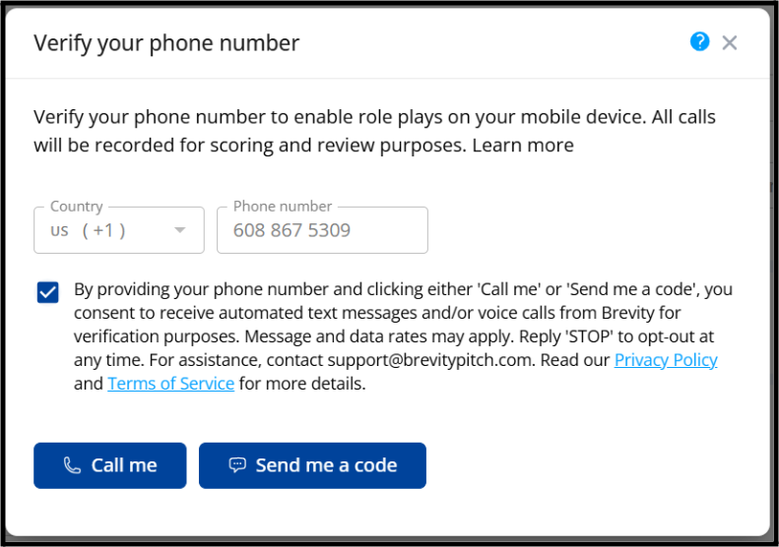This screenshot has width=779, height=547.
Task: Click the support@brevitypitch.com email text
Action: click(x=429, y=360)
